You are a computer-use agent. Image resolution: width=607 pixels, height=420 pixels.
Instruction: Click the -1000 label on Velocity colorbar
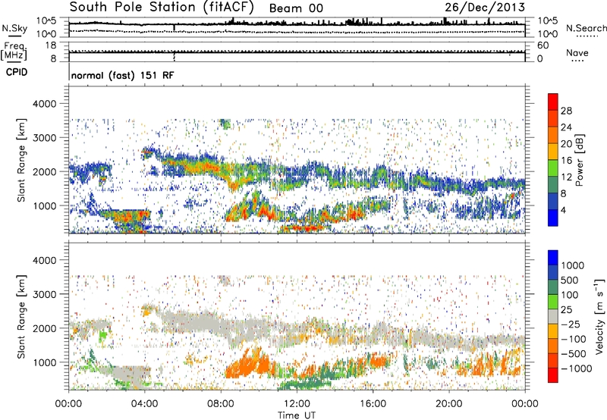[577, 368]
